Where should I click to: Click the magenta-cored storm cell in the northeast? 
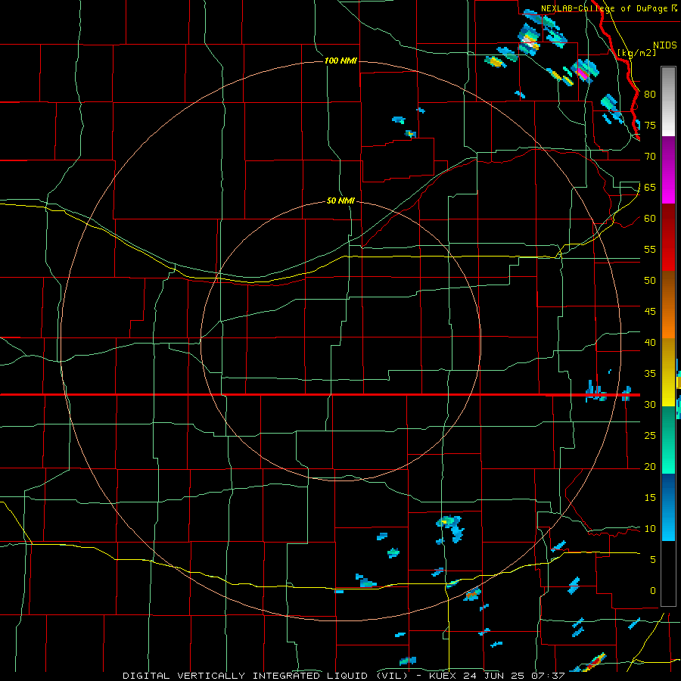click(x=585, y=72)
